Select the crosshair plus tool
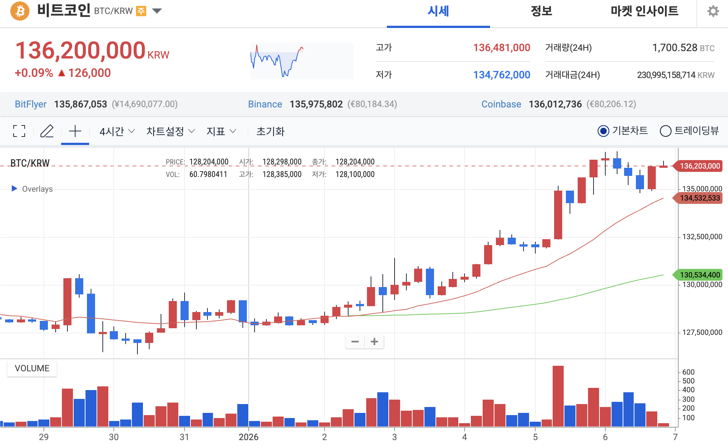Image resolution: width=728 pixels, height=446 pixels. [x=75, y=131]
